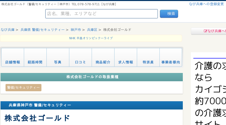226x125 pixels.
Task: Select the 警備/セキュリティー category tag
Action: tap(24, 87)
